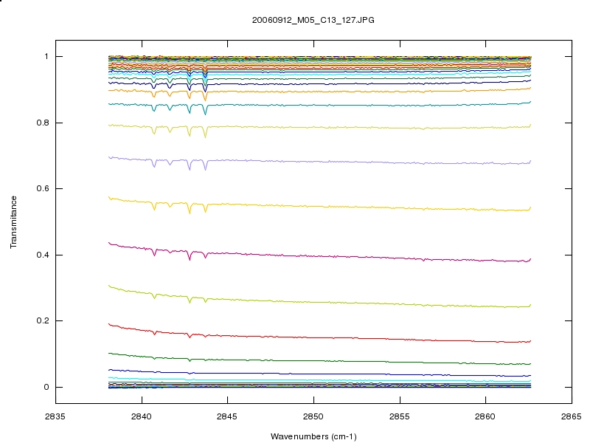Click x-axis tick label 2860
The image size is (590, 443).
coord(485,416)
